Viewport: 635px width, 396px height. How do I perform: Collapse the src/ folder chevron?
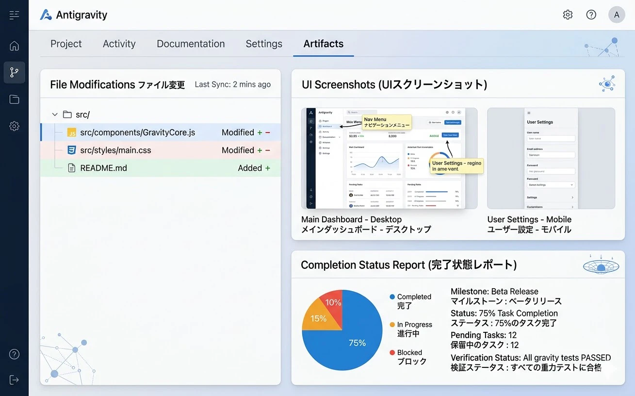point(55,115)
